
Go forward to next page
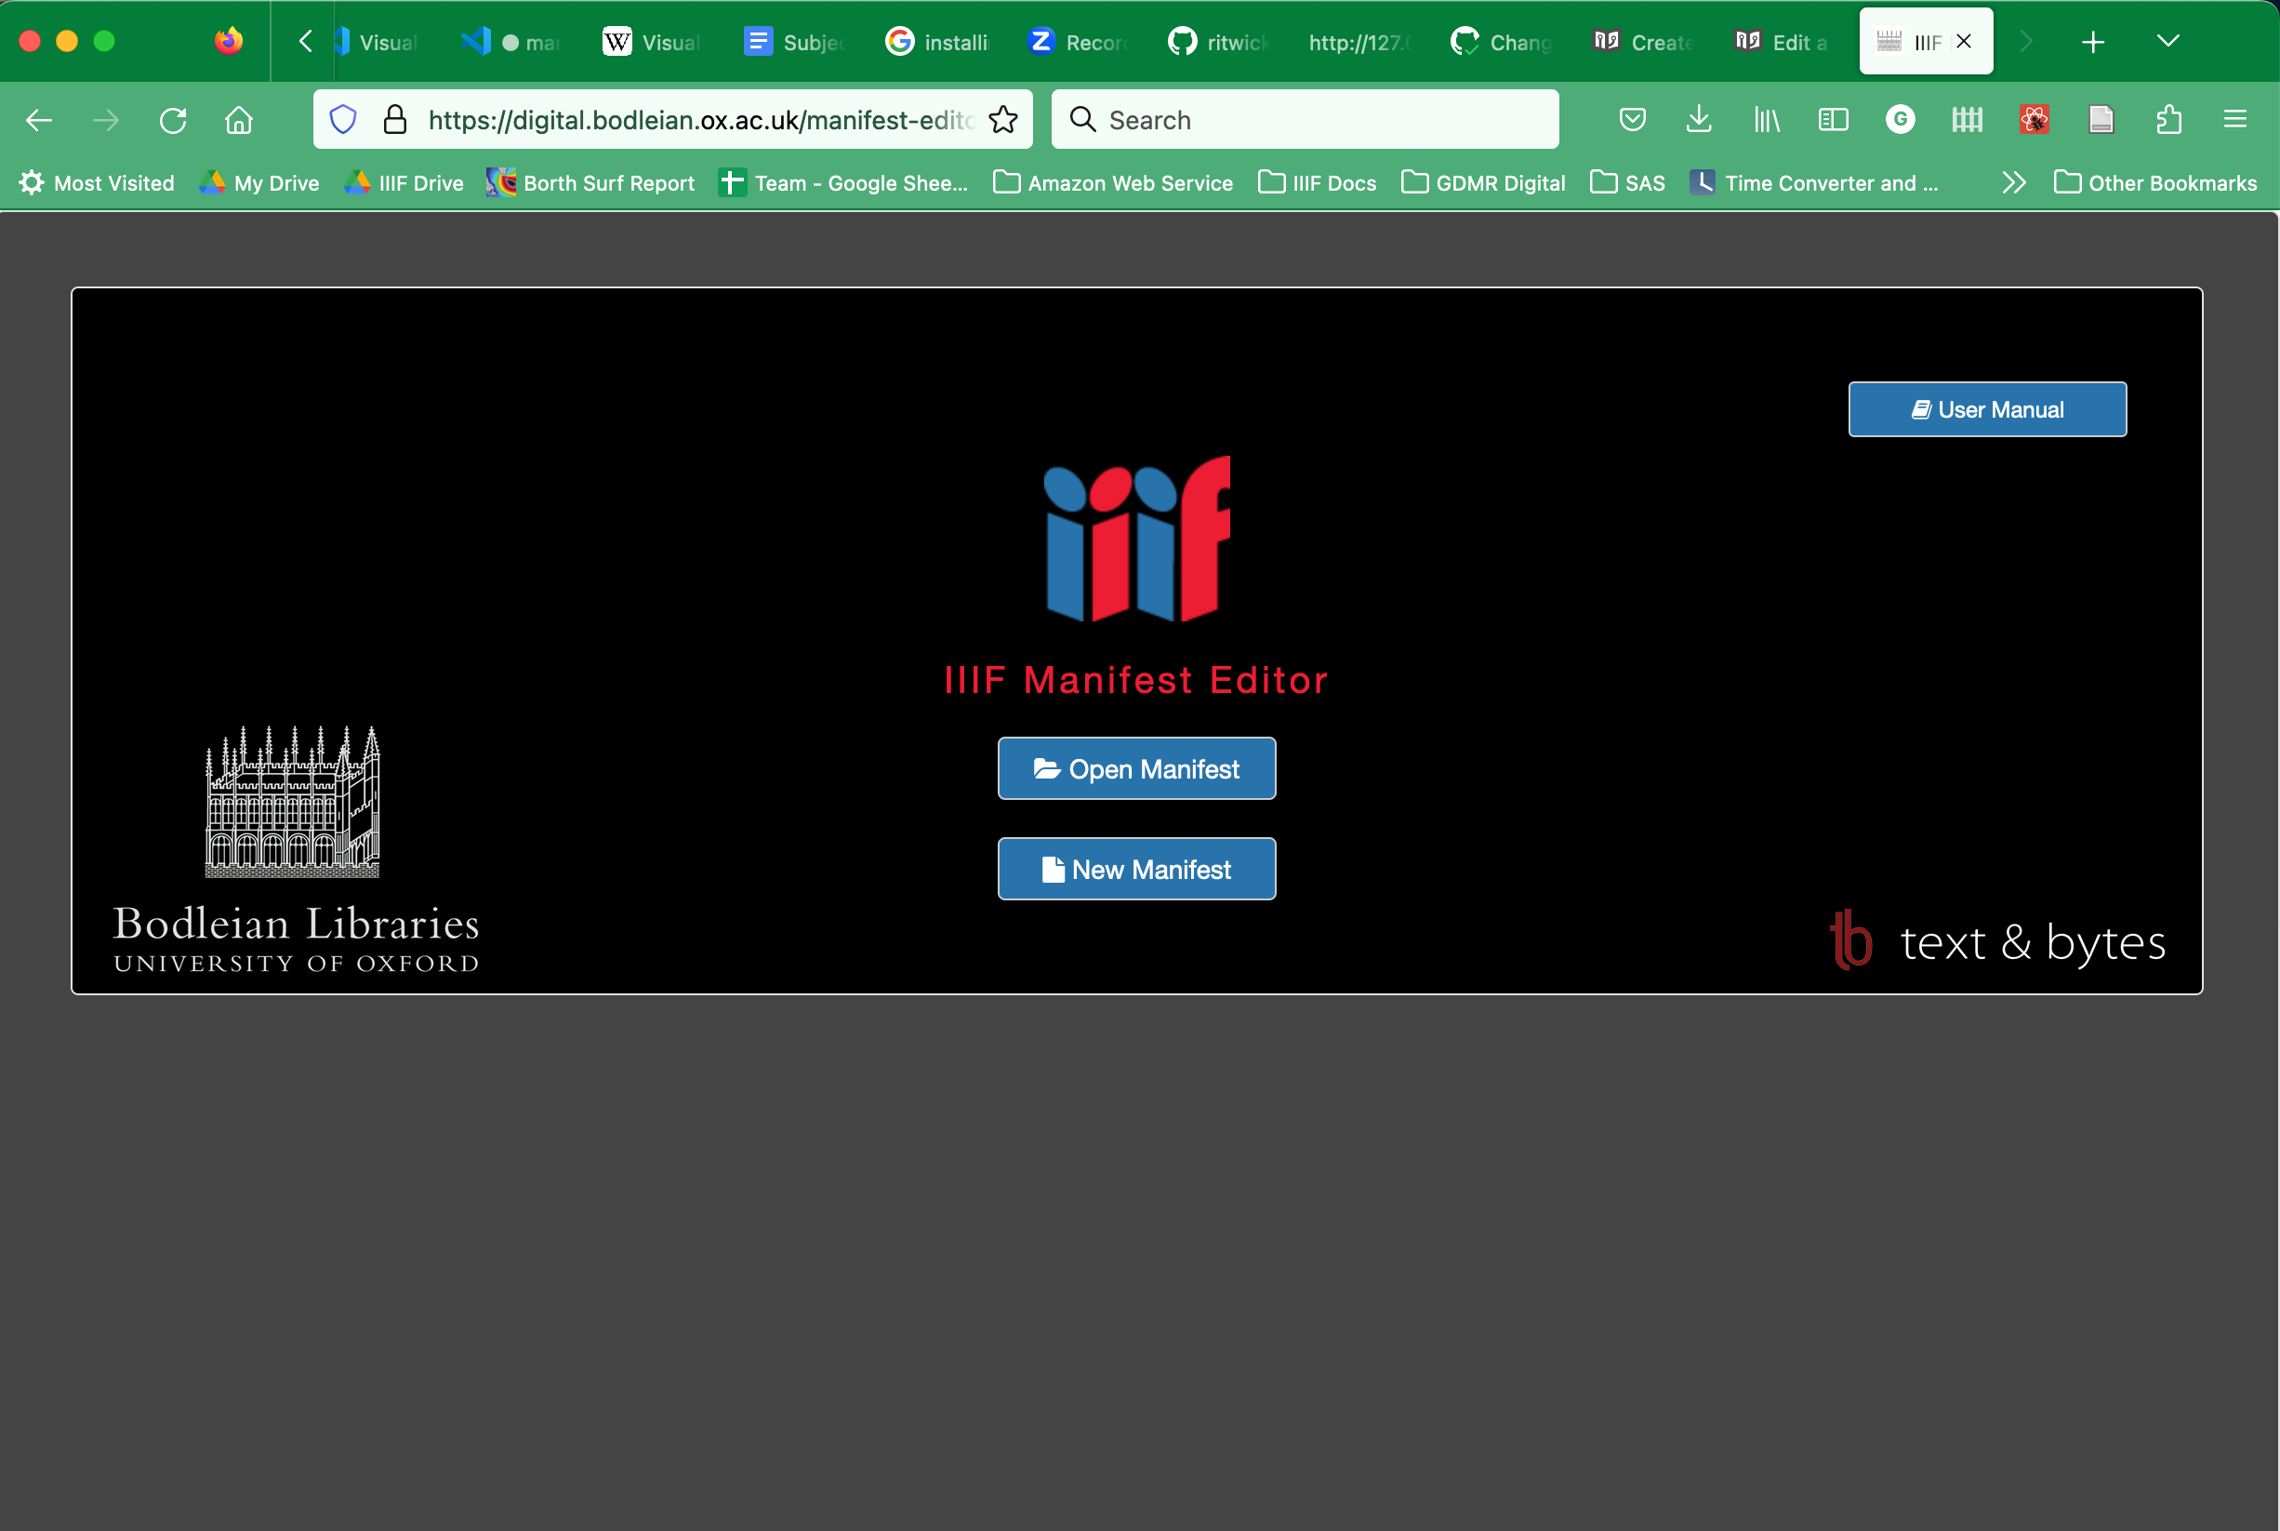pyautogui.click(x=105, y=120)
